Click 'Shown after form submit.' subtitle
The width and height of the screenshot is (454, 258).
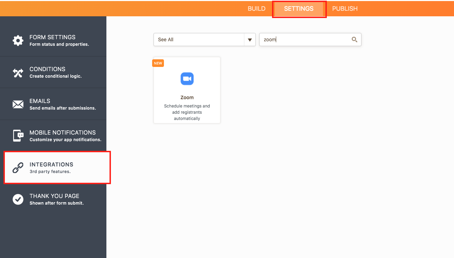(57, 203)
